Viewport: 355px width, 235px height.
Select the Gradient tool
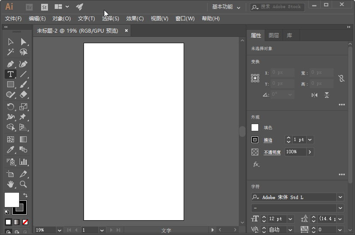tap(23, 139)
